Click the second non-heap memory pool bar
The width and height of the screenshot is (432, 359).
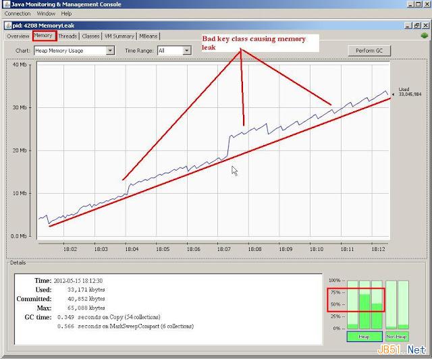404,305
